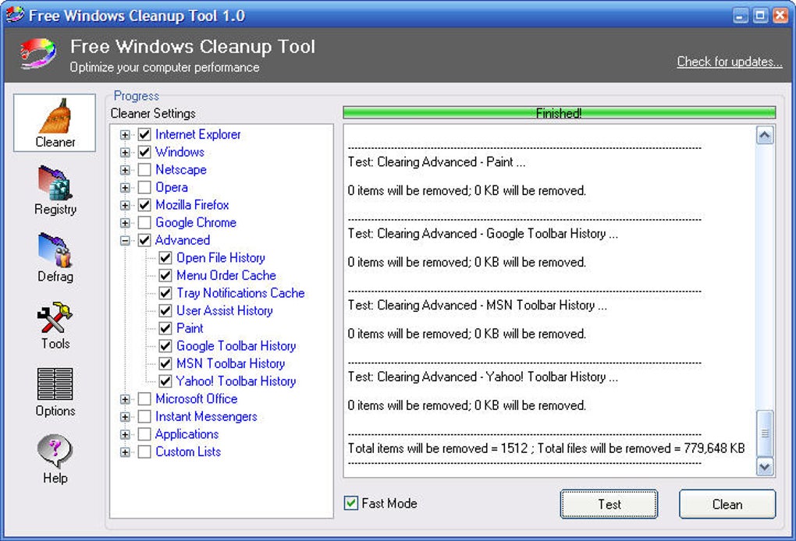Open the Help speech-bubble icon
The image size is (796, 541).
click(55, 451)
